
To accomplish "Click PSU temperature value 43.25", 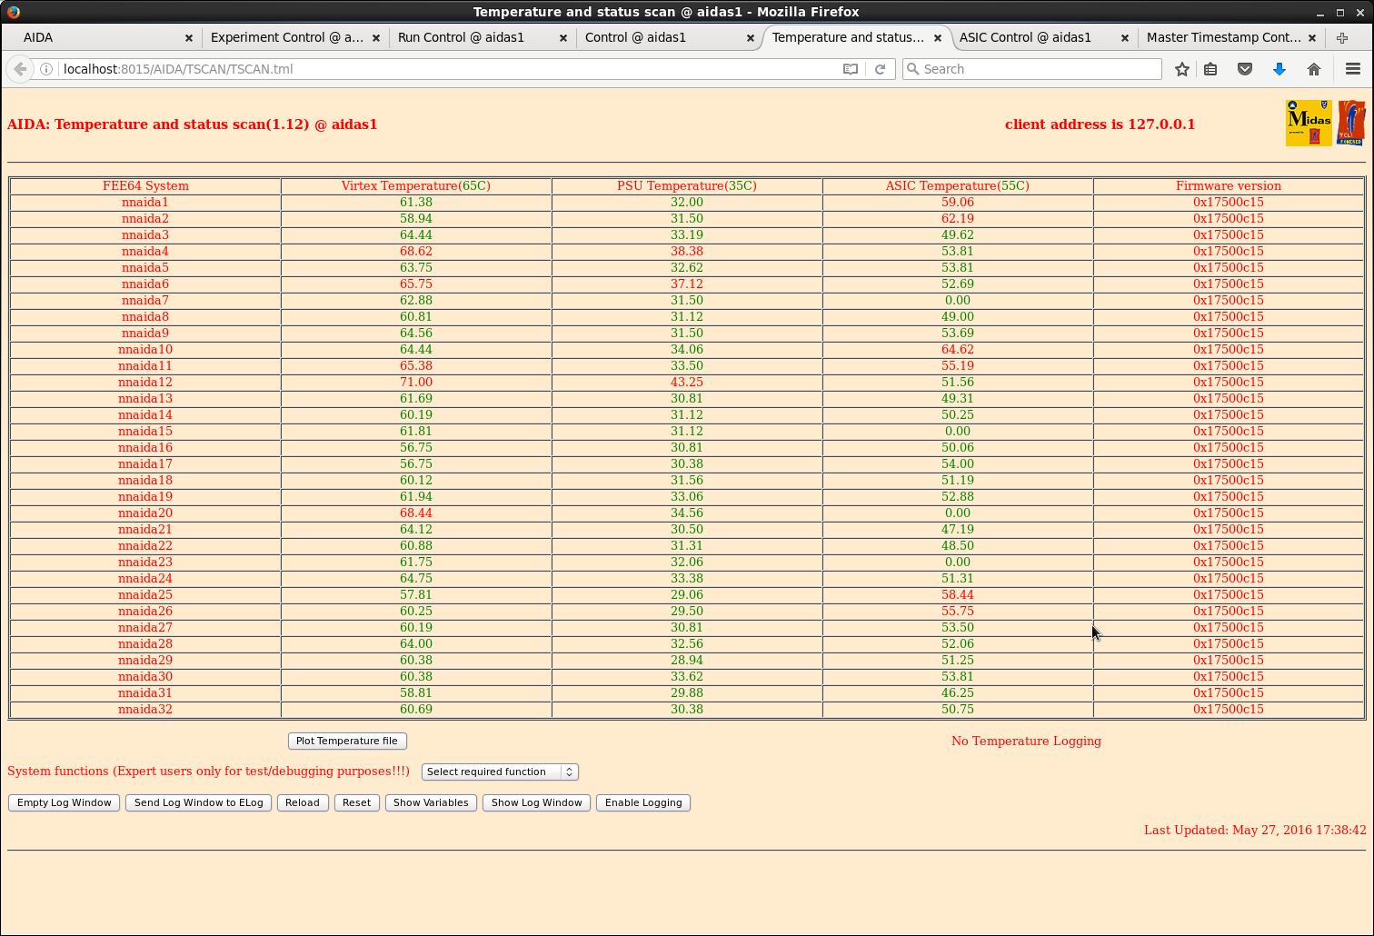I will click(687, 383).
